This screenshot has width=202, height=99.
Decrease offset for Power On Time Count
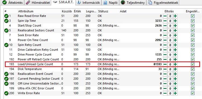point(165,40)
